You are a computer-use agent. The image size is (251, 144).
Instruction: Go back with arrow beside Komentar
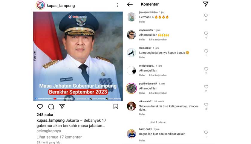130,4
